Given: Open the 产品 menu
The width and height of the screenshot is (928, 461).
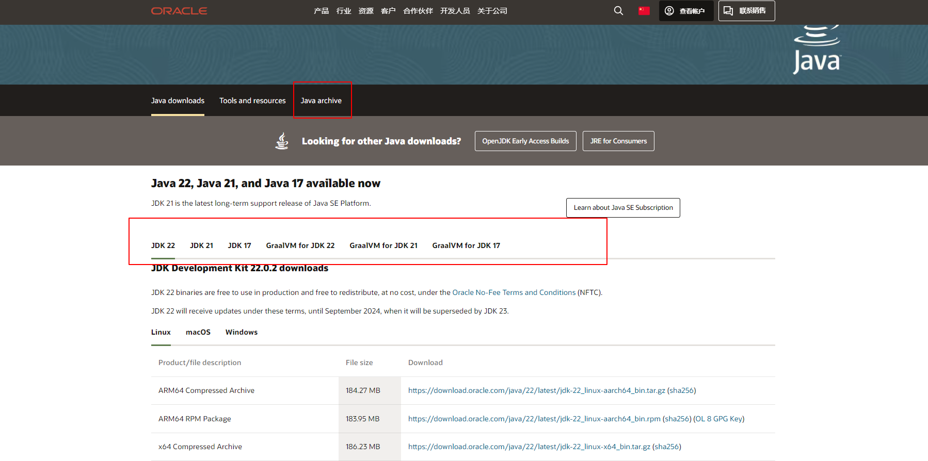Looking at the screenshot, I should pyautogui.click(x=321, y=11).
